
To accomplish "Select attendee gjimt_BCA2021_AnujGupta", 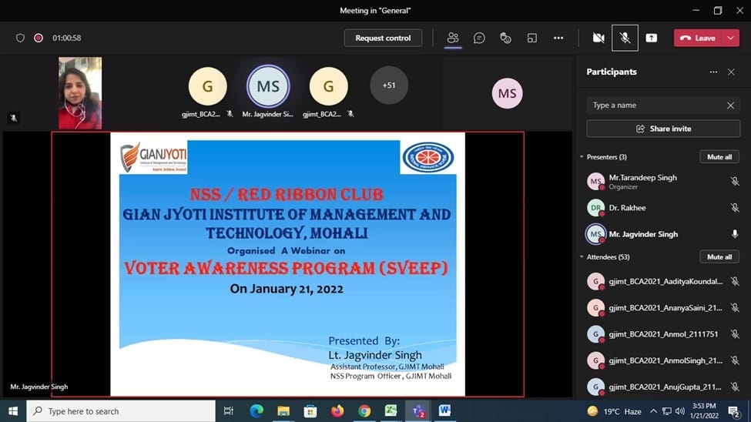I will [x=662, y=387].
